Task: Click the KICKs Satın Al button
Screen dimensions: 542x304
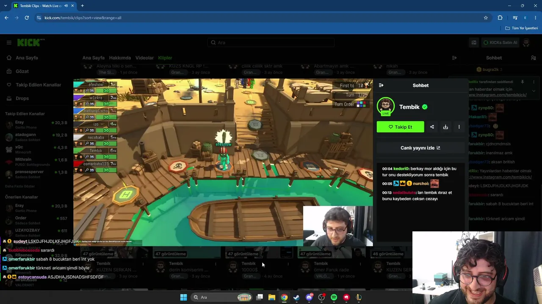Action: click(500, 42)
